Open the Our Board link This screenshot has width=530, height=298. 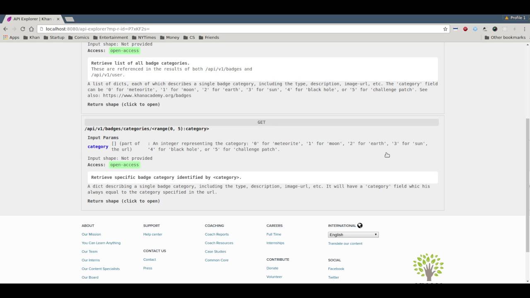tap(90, 277)
